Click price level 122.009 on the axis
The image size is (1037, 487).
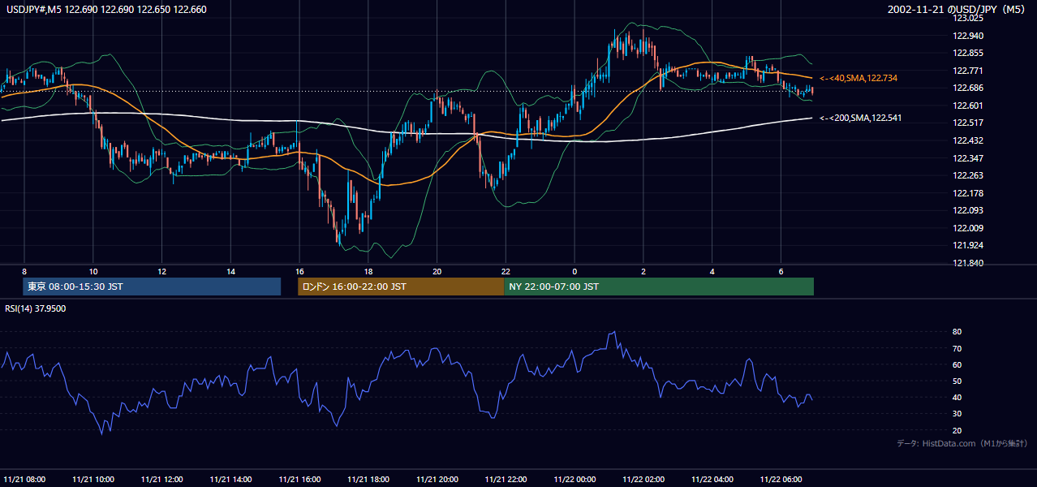[968, 228]
